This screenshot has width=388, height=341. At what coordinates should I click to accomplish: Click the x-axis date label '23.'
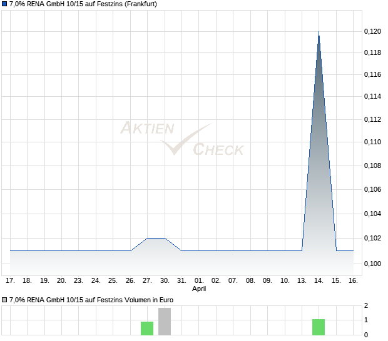(78, 281)
